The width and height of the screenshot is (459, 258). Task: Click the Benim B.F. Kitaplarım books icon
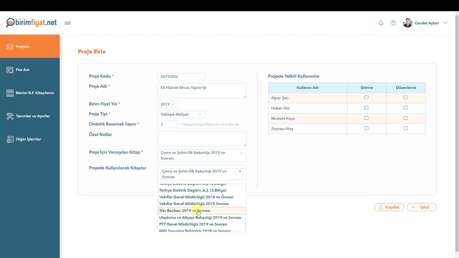click(x=10, y=93)
